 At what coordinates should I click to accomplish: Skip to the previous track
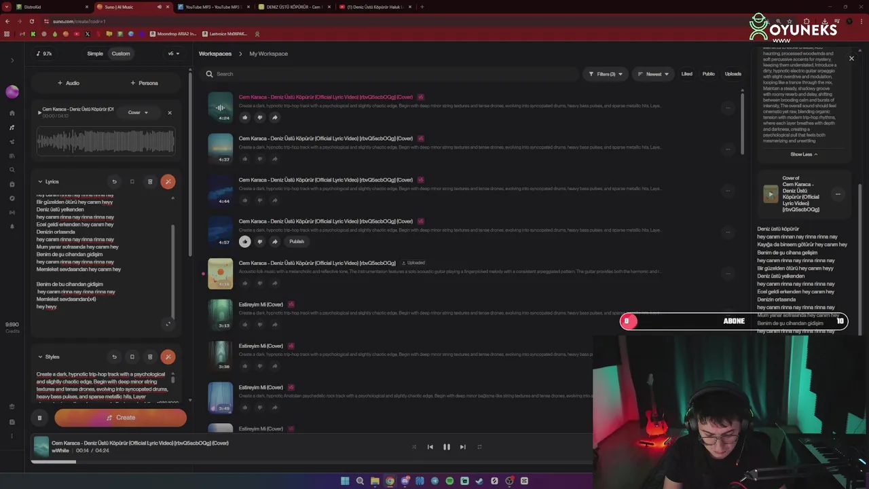(430, 447)
